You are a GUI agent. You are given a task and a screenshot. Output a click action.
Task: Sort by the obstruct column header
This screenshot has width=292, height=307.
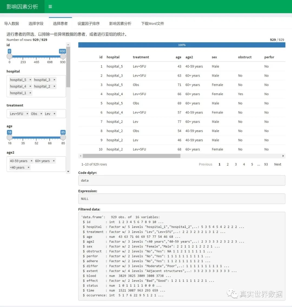click(245, 57)
